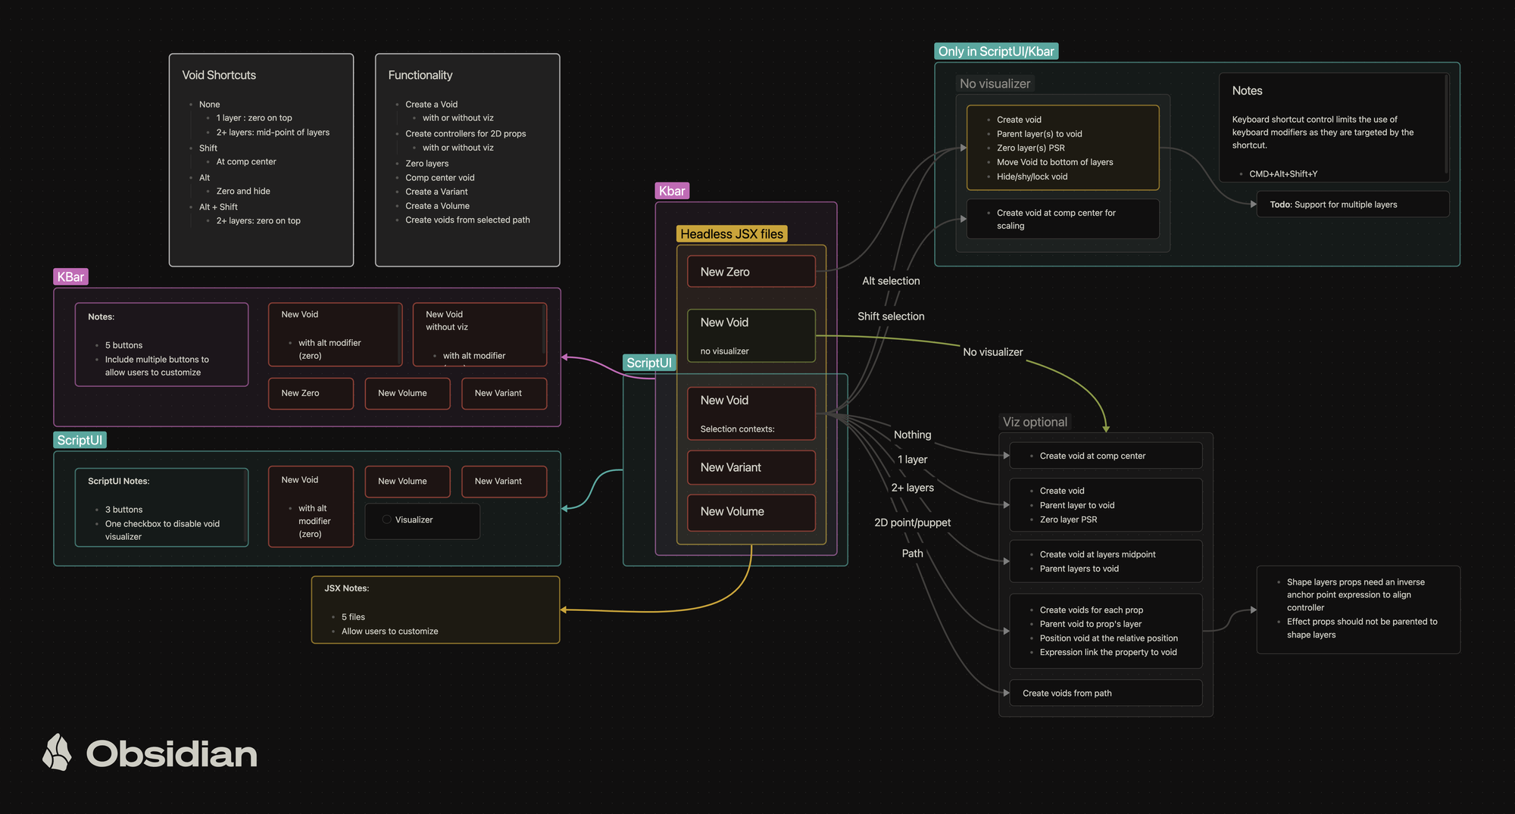Select the ScriptUI Notes card

pos(161,507)
